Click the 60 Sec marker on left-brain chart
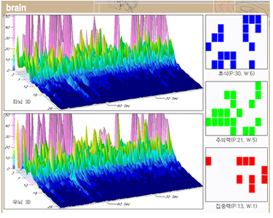Screen dimensions: 273x218 point(123,106)
